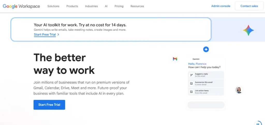Select the List action items option
Image resolution: width=265 pixels, height=125 pixels.
click(x=206, y=92)
